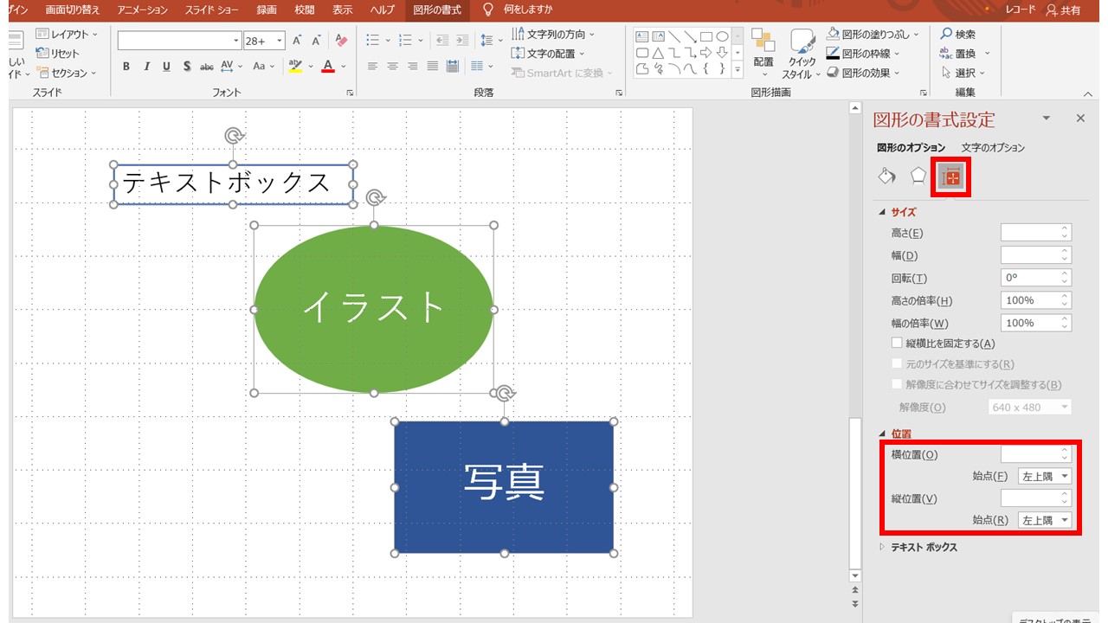Expand shapes gallery more button

[738, 69]
